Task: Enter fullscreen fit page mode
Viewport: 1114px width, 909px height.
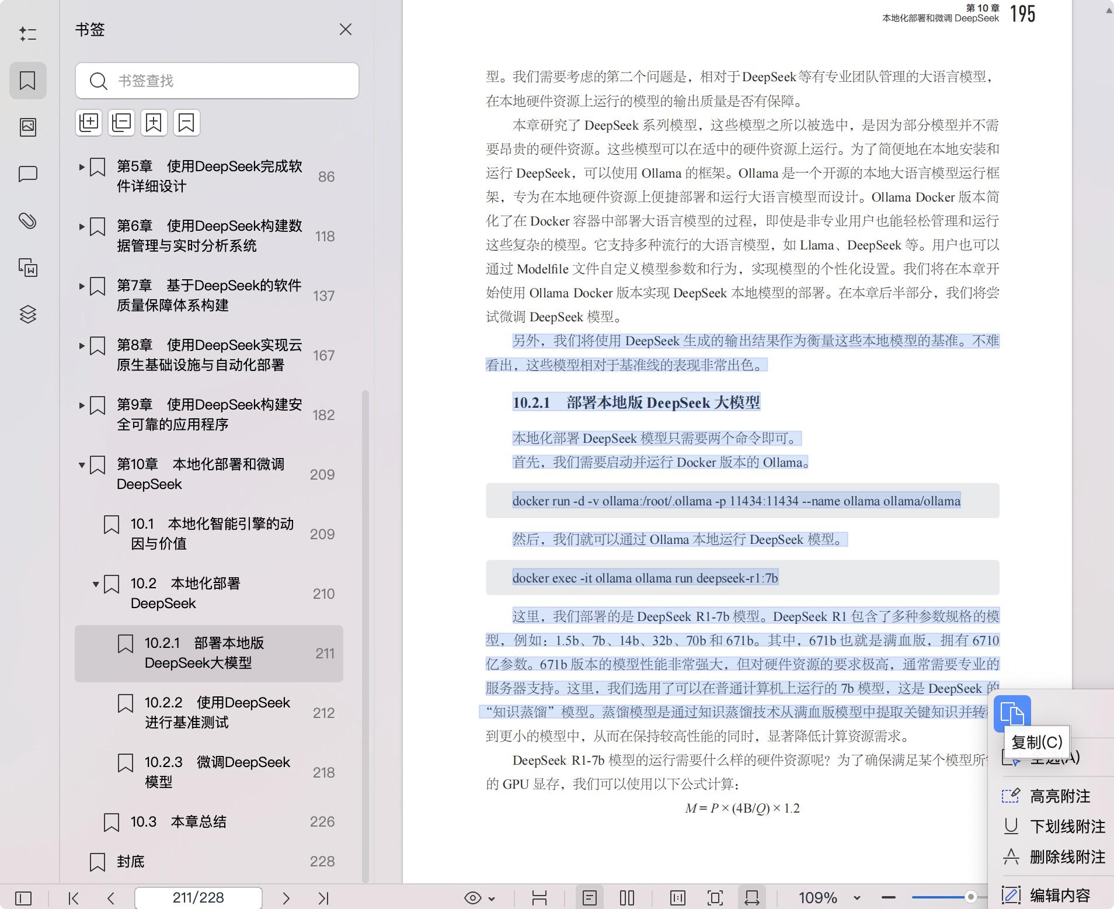Action: pyautogui.click(x=715, y=898)
